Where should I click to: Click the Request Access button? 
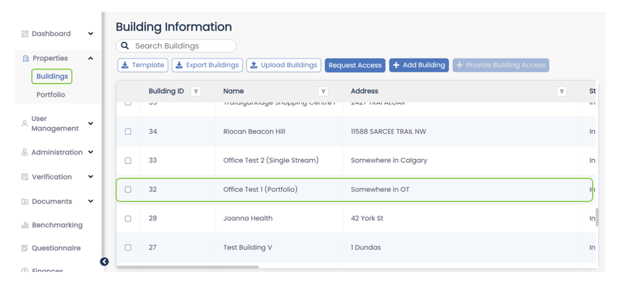coord(355,65)
